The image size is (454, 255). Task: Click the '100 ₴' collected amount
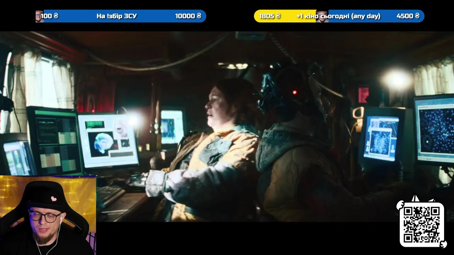click(x=50, y=16)
